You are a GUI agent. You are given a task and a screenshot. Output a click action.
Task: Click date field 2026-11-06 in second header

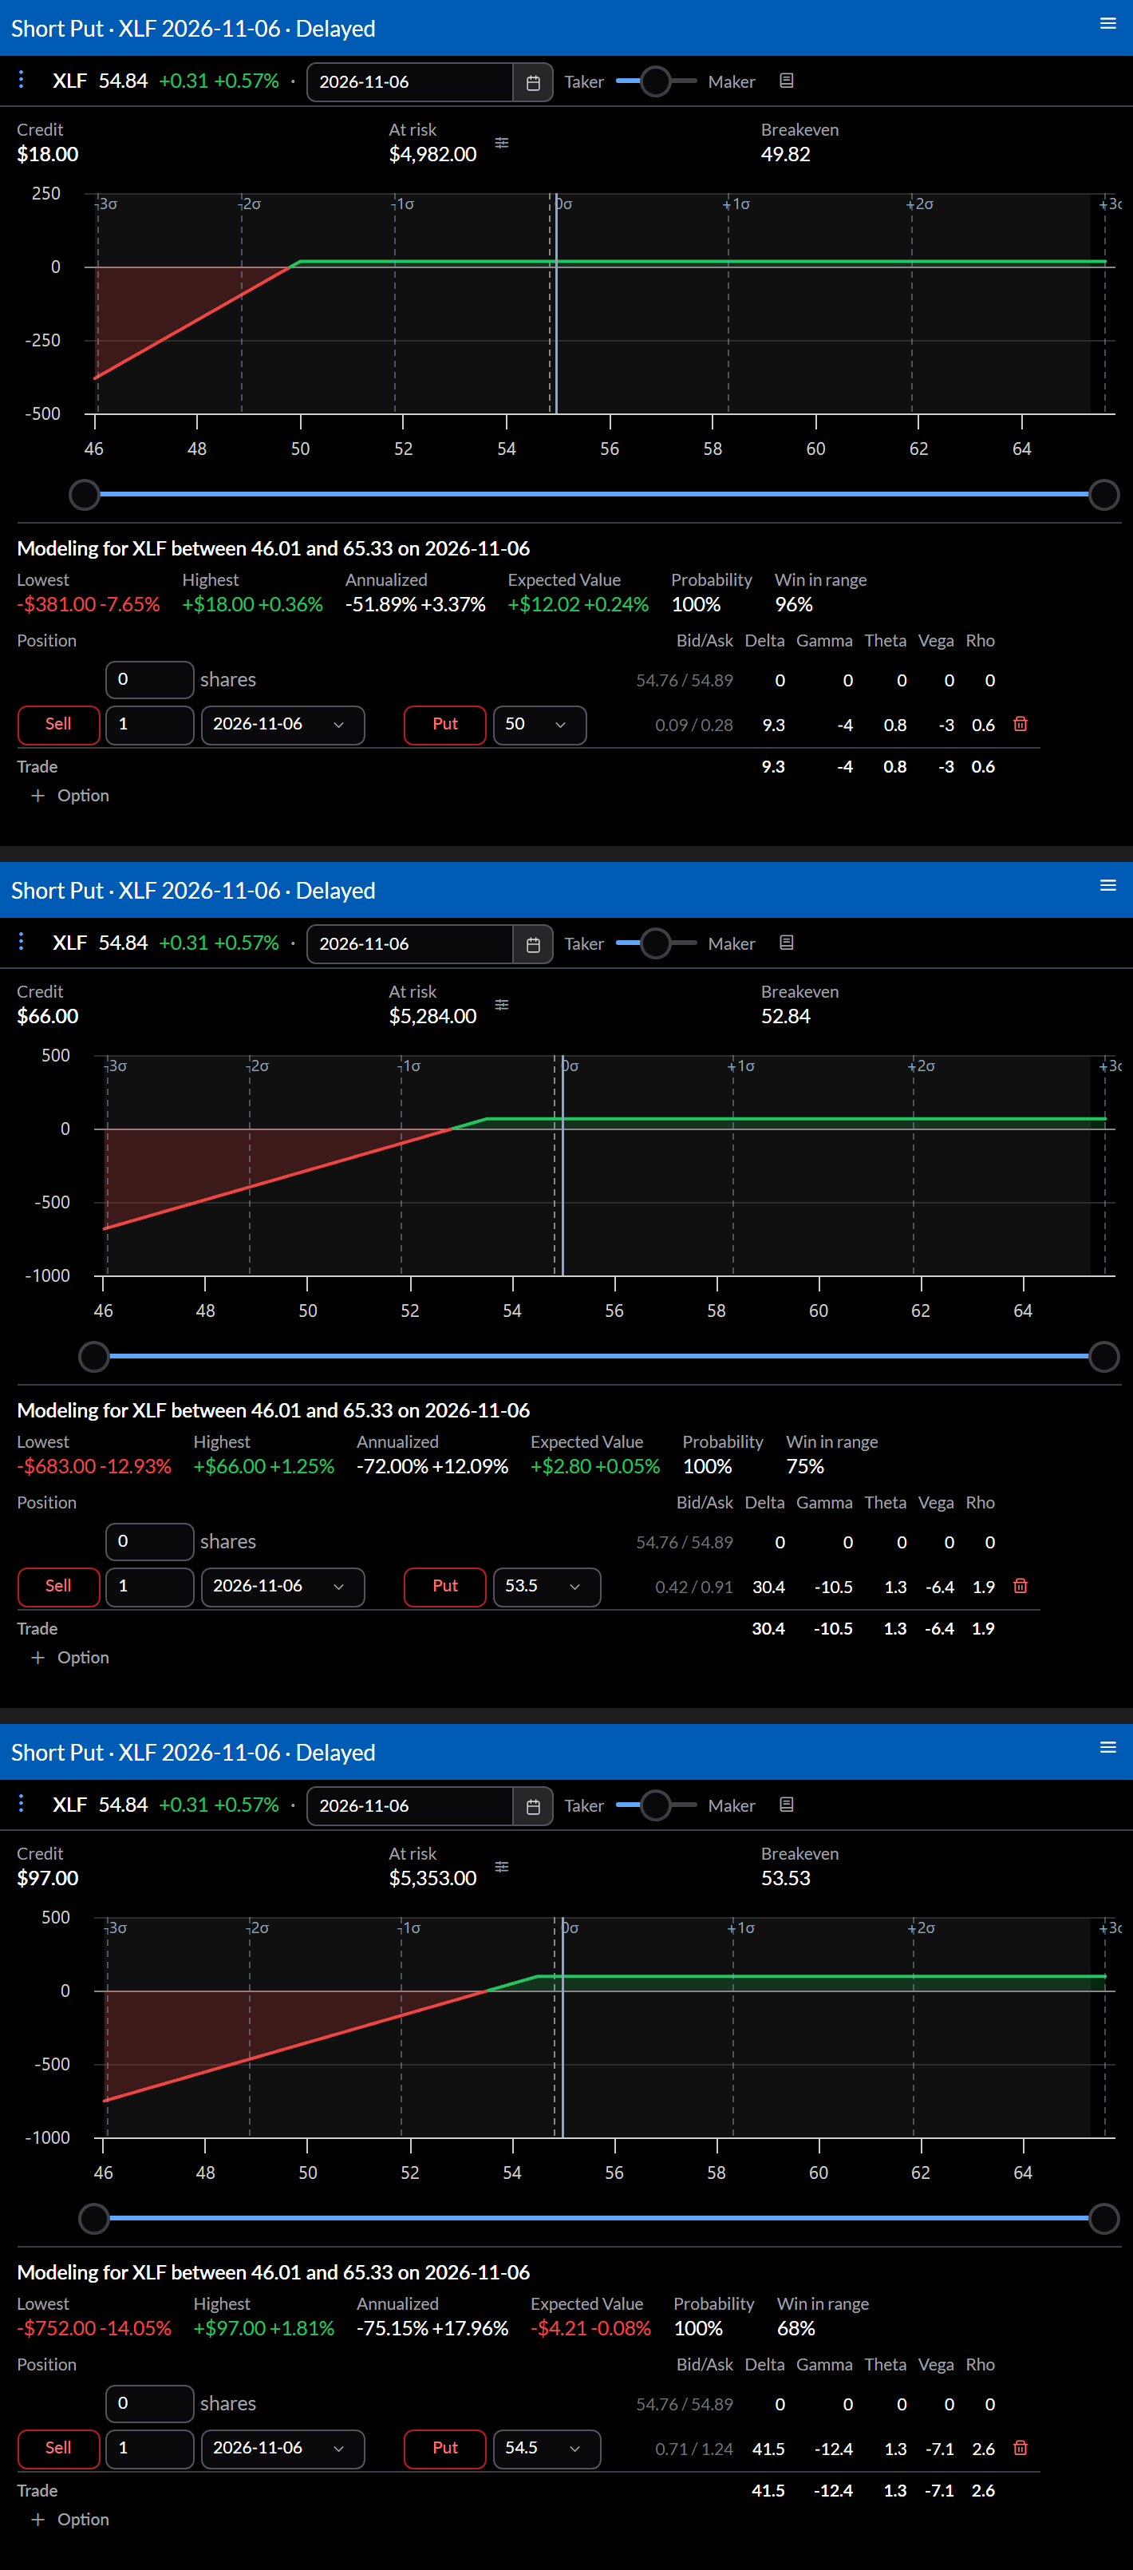pyautogui.click(x=410, y=943)
